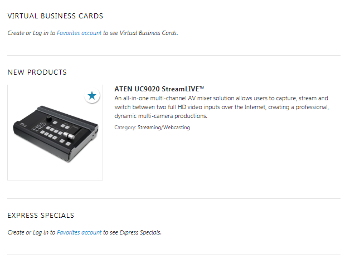Click the joystick knob on the mixer image
The height and width of the screenshot is (259, 355).
point(49,119)
